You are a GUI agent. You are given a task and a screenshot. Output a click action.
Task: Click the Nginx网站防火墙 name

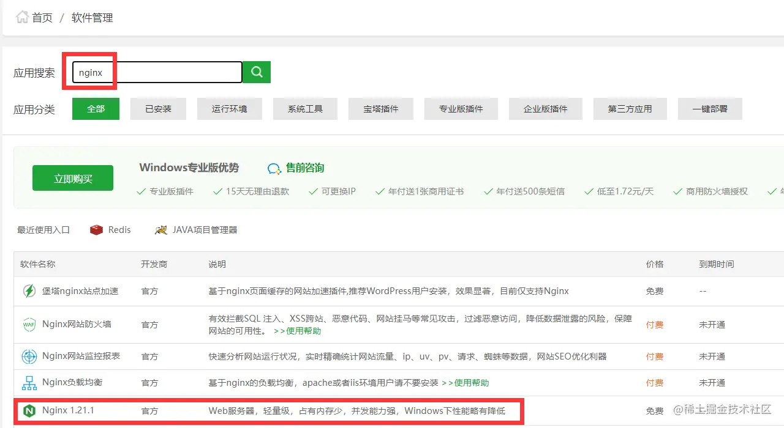(77, 324)
